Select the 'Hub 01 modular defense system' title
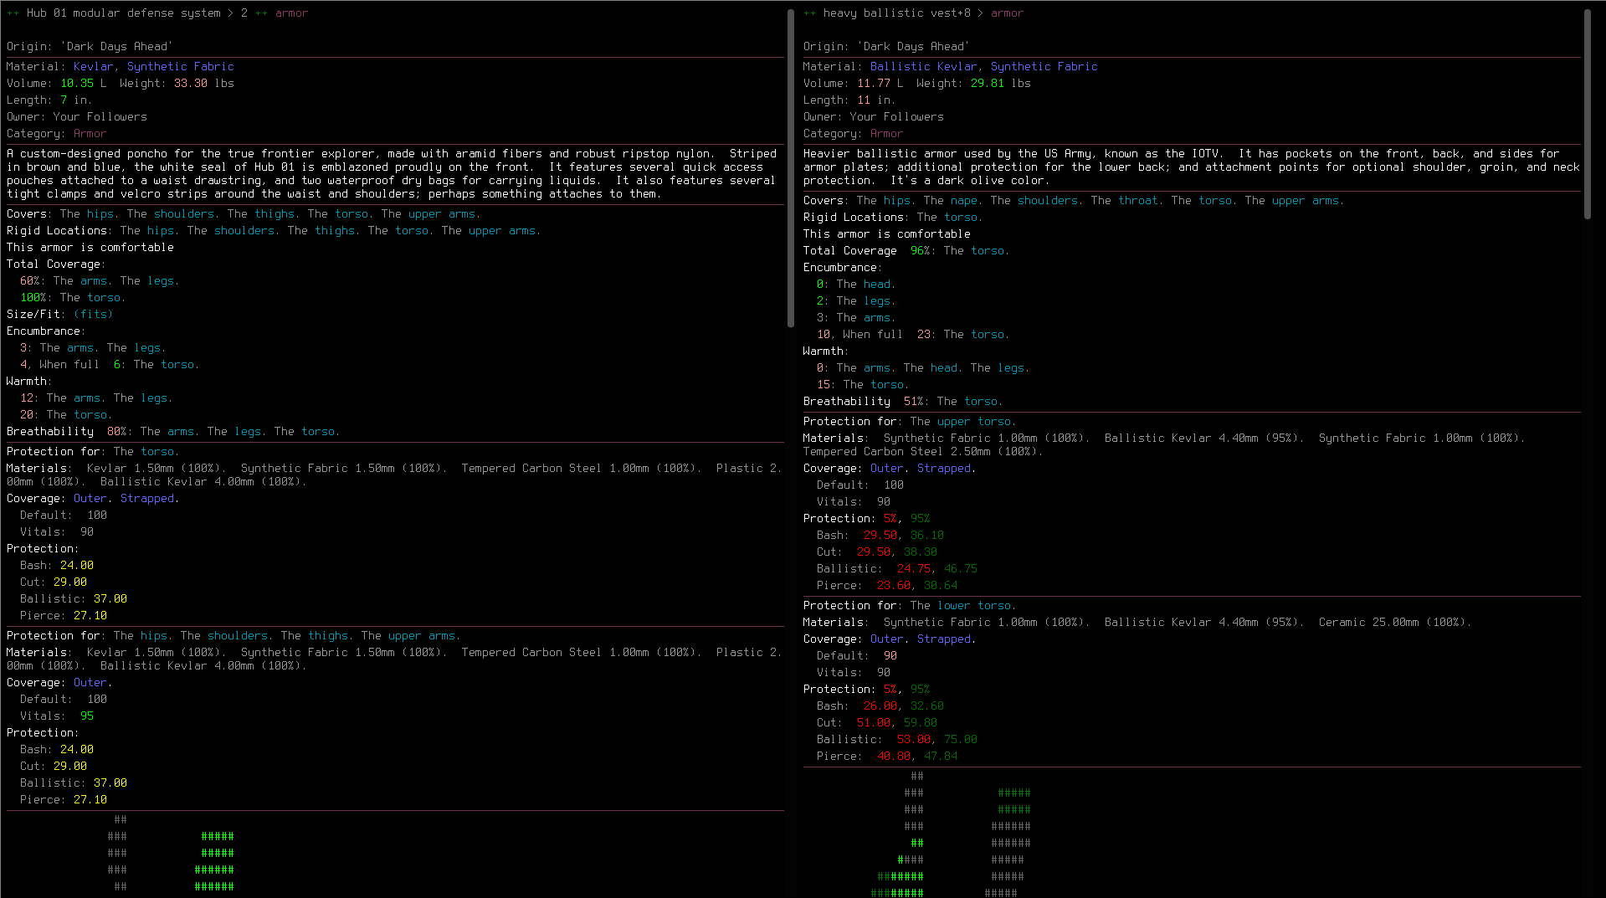1606x898 pixels. pos(124,13)
